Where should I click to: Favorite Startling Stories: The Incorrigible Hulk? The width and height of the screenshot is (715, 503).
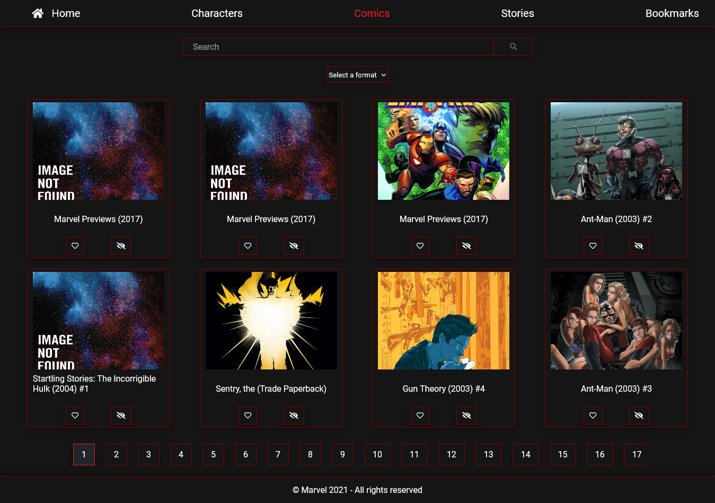pyautogui.click(x=75, y=415)
